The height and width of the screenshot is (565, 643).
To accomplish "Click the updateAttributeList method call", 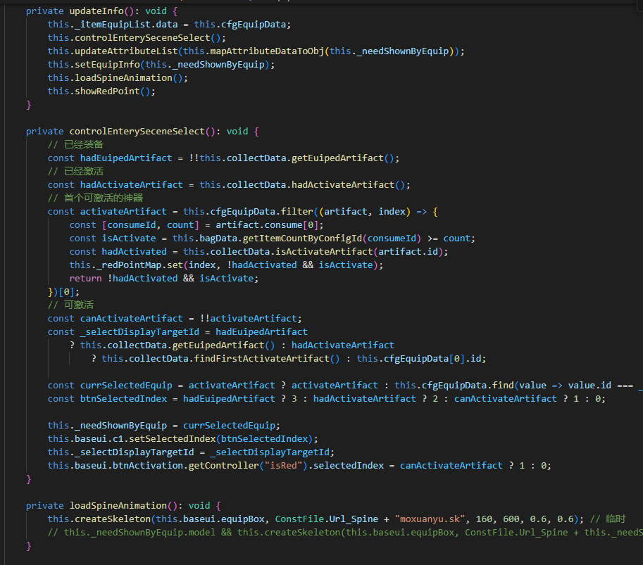I will 126,51.
